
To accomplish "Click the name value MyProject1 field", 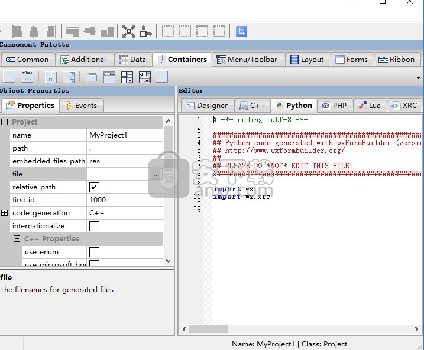I will tap(125, 135).
